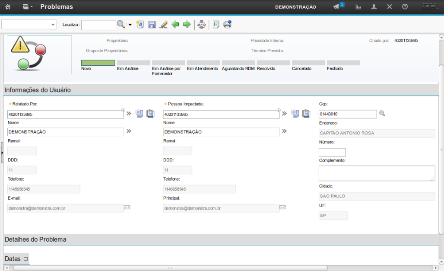Click the Localizar search input field
The height and width of the screenshot is (271, 444).
98,25
